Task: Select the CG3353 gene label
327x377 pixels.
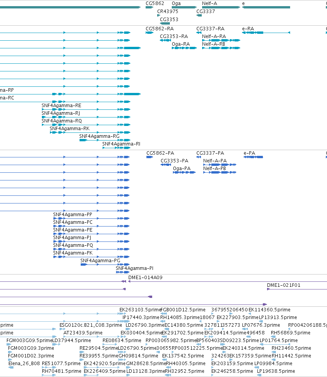Action: point(169,19)
